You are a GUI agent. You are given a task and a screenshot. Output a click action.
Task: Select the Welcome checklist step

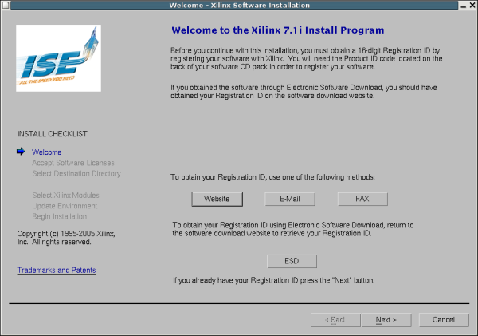[x=47, y=152]
